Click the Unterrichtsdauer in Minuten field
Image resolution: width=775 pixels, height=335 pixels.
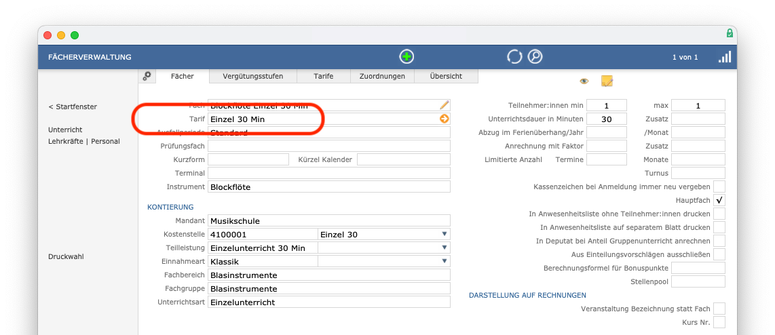607,119
